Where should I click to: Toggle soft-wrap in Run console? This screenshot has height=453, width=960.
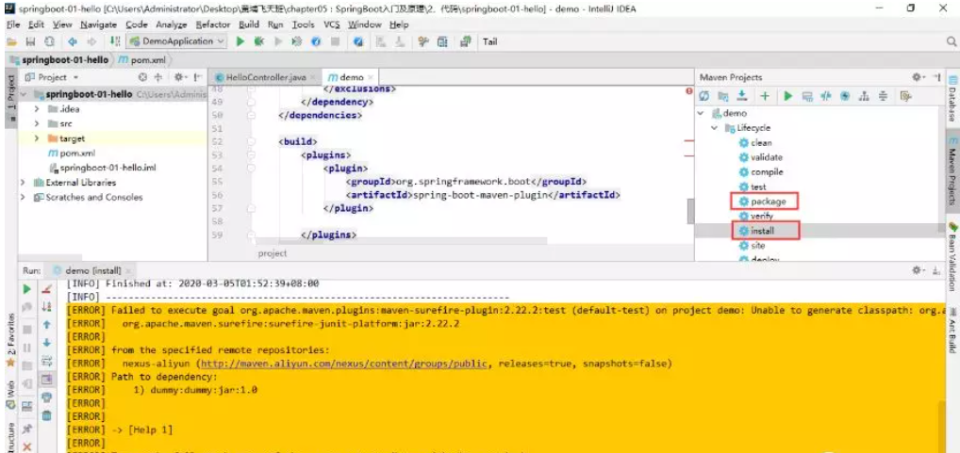pos(46,362)
